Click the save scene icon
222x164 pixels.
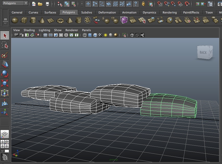point(47,4)
